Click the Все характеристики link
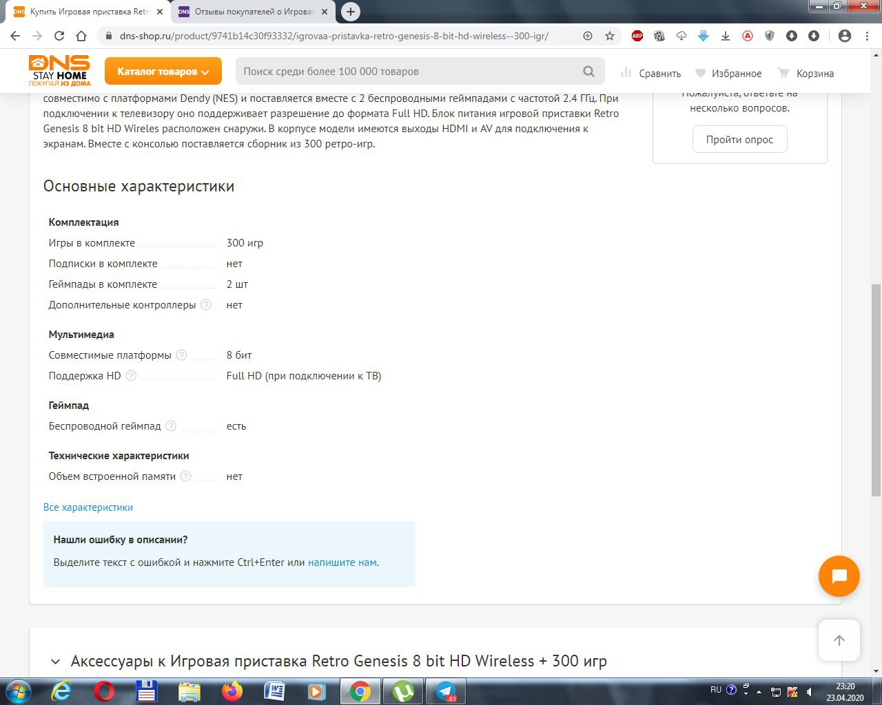Screen dimensions: 882x705 tap(88, 507)
